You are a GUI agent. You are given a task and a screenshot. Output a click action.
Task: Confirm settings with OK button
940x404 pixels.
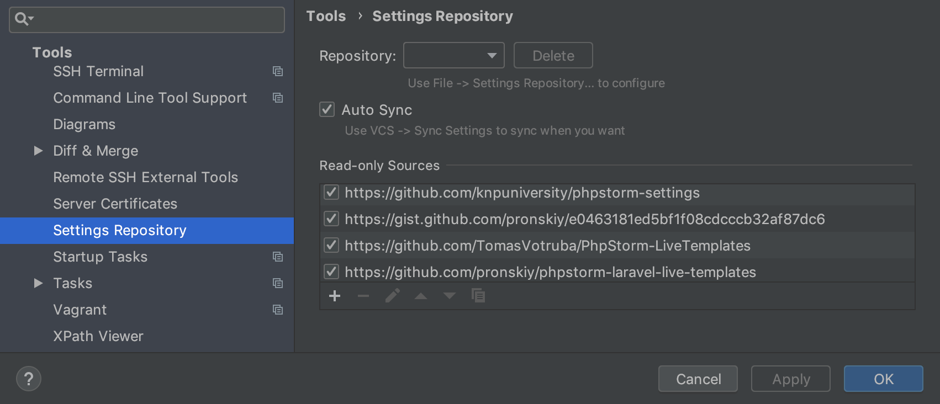(884, 379)
